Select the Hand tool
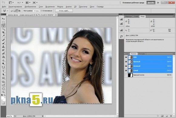The height and width of the screenshot is (118, 176). (3, 89)
